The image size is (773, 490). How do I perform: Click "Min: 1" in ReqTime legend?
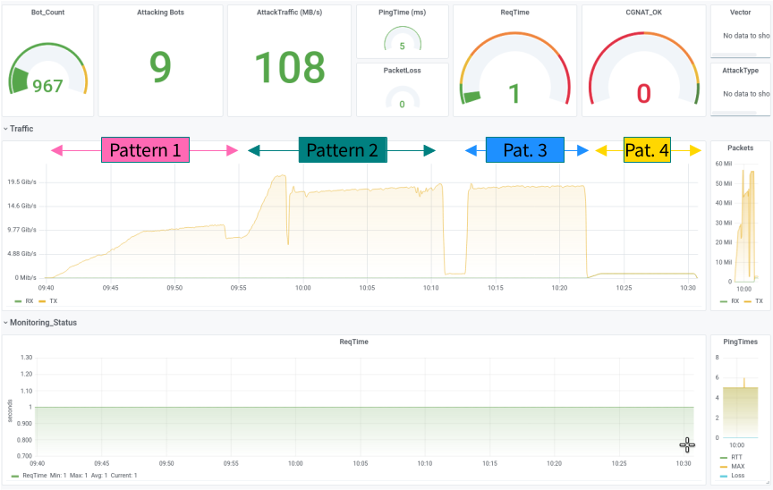(x=57, y=476)
